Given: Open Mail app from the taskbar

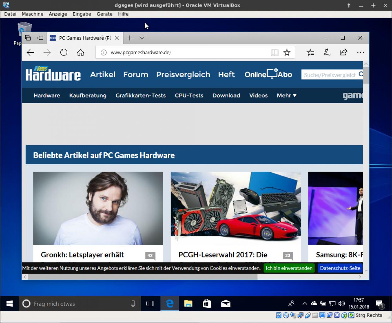Looking at the screenshot, I should [226, 303].
